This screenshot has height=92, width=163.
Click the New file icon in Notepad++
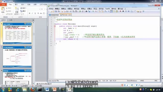(51, 11)
